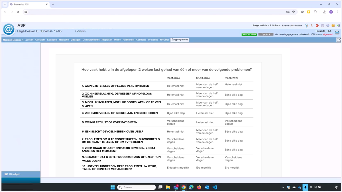Open a new browser tab
This screenshot has height=192, width=342.
coord(53,4)
